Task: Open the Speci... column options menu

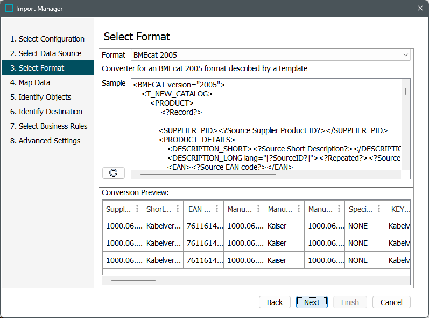Action: click(x=379, y=209)
